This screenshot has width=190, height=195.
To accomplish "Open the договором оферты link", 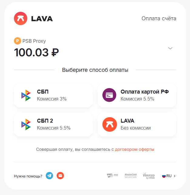I will (135, 149).
